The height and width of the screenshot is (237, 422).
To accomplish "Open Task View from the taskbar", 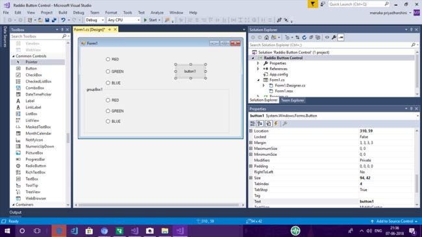I will [x=37, y=231].
